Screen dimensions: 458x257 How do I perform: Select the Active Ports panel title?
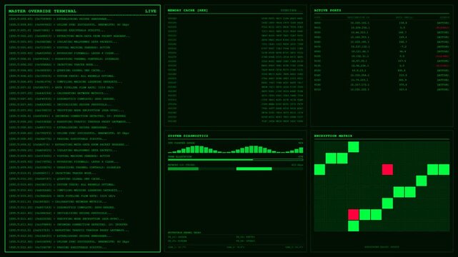pos(327,10)
